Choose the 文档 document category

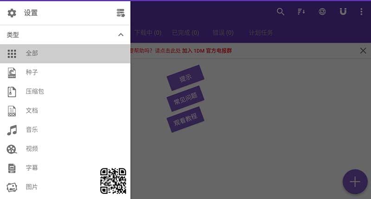click(x=32, y=111)
